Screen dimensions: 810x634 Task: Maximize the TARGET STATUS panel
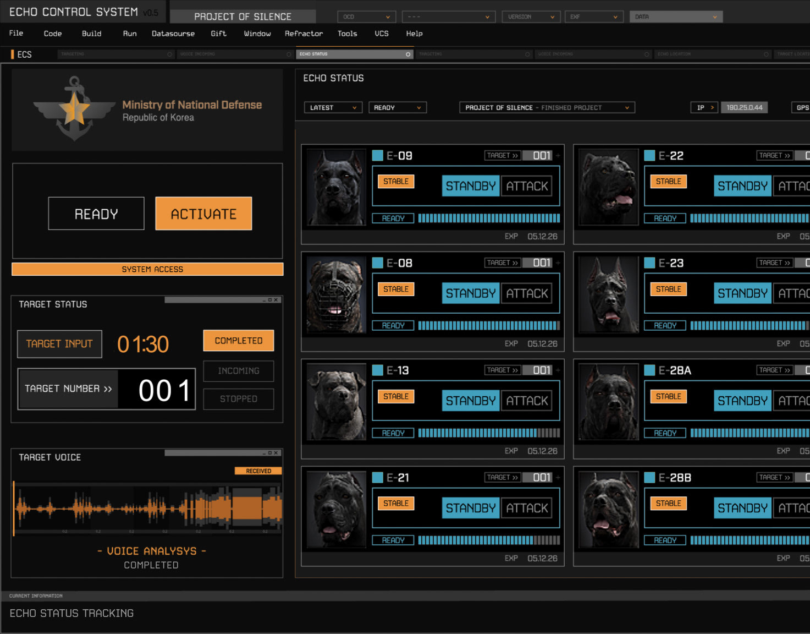(270, 300)
